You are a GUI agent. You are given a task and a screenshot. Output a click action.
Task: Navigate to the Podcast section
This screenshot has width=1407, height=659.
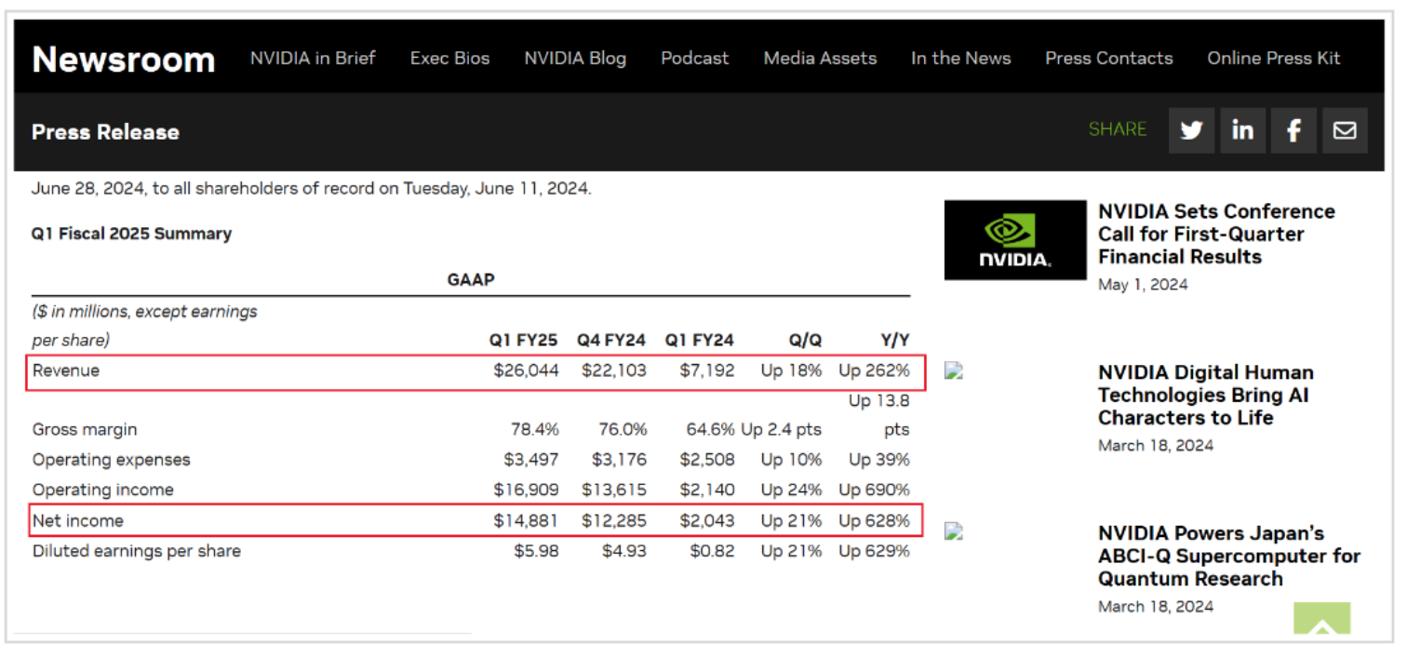click(x=695, y=59)
